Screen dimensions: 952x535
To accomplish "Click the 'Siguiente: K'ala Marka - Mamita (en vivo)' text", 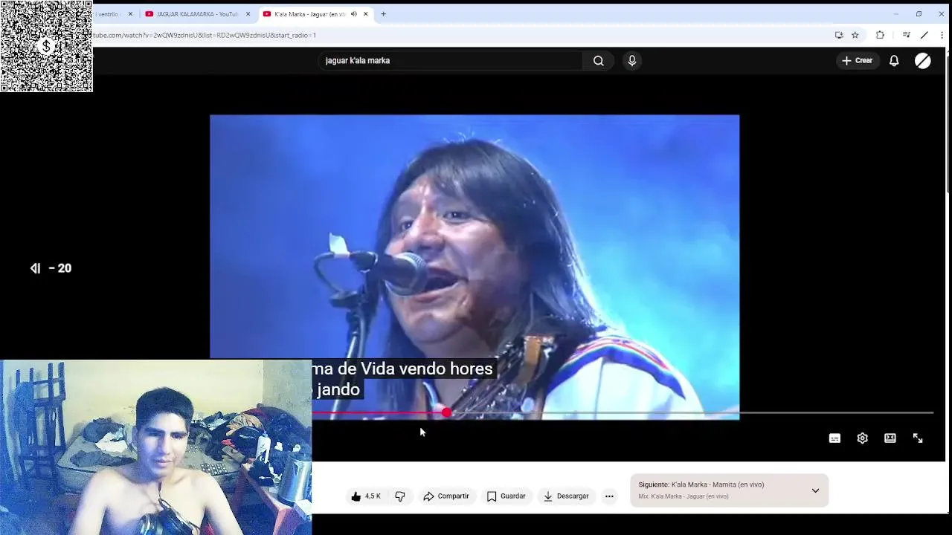I will (x=701, y=484).
